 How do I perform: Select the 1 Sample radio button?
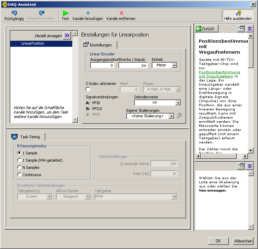pyautogui.click(x=19, y=153)
